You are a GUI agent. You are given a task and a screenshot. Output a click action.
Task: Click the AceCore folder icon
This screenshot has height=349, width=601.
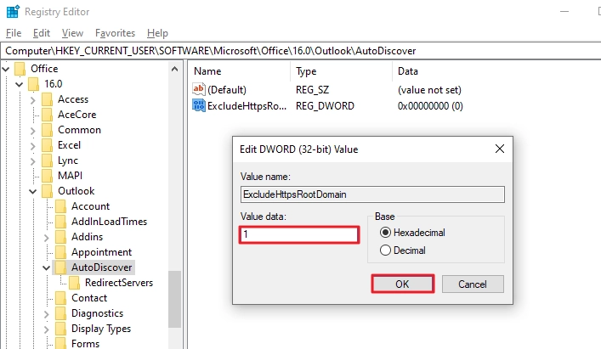point(47,115)
